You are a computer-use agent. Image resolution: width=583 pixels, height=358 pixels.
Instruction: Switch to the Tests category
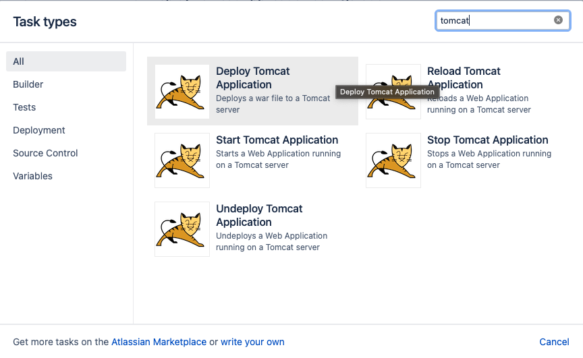[x=24, y=107]
